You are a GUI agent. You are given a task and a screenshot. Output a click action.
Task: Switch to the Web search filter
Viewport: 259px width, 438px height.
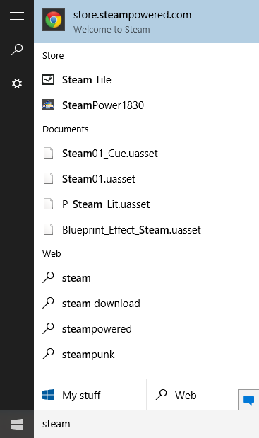[x=192, y=395]
